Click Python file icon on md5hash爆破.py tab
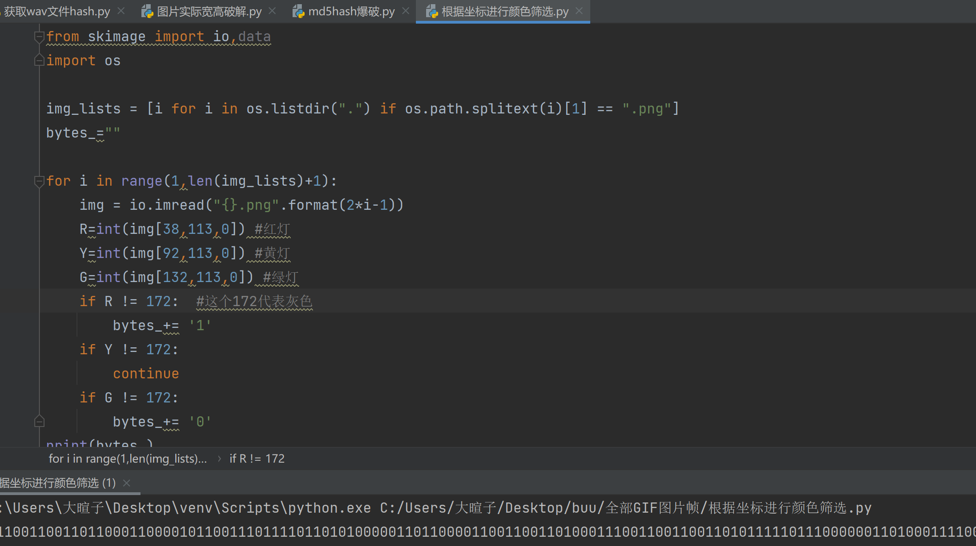The height and width of the screenshot is (546, 976). [x=298, y=11]
